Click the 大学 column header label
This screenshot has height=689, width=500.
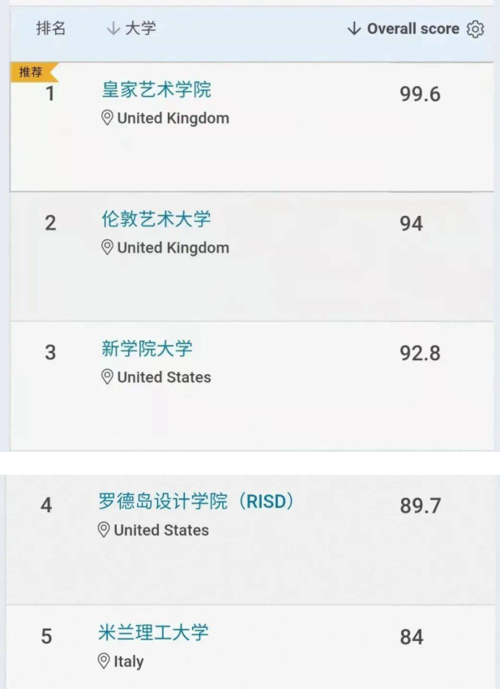[140, 28]
